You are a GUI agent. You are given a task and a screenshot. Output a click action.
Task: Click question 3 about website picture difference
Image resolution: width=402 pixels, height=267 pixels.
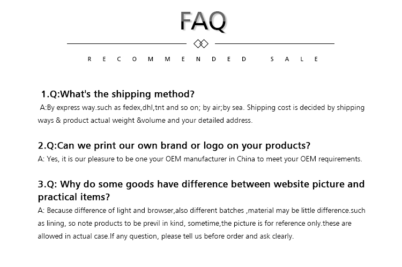pyautogui.click(x=201, y=184)
